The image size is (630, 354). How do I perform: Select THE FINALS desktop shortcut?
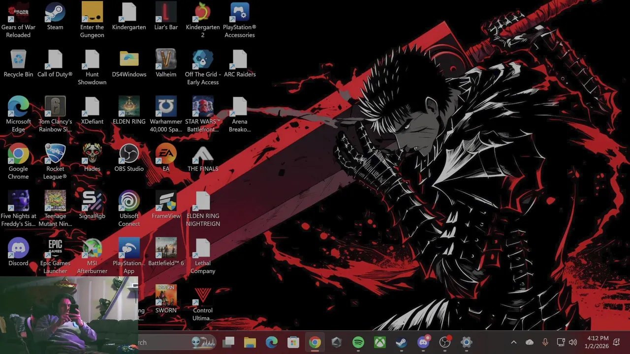pyautogui.click(x=203, y=158)
